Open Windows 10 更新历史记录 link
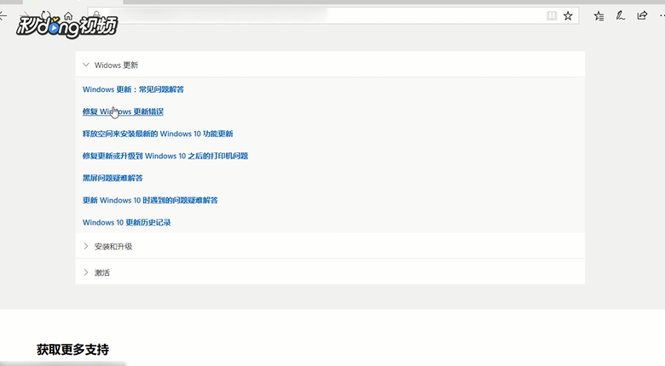The width and height of the screenshot is (665, 366). point(126,222)
